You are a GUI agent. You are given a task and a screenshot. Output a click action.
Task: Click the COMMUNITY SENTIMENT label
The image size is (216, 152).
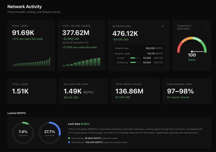tap(185, 27)
